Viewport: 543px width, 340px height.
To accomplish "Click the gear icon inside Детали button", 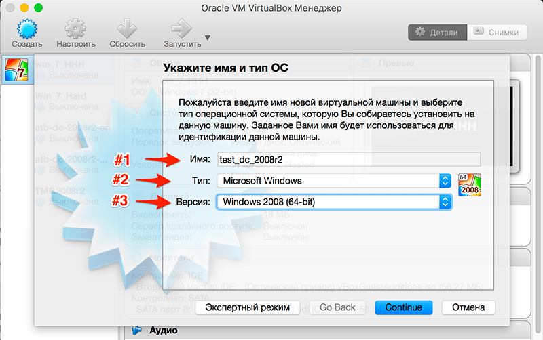I will point(420,32).
